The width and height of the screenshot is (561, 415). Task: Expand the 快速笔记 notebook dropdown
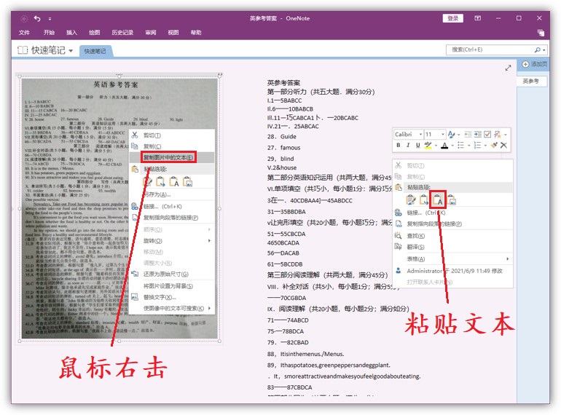tap(71, 51)
